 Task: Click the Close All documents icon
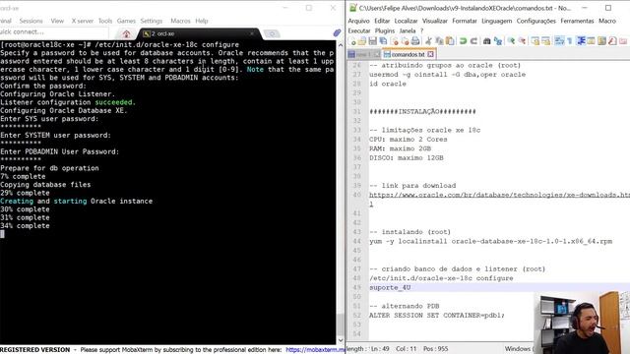(405, 41)
